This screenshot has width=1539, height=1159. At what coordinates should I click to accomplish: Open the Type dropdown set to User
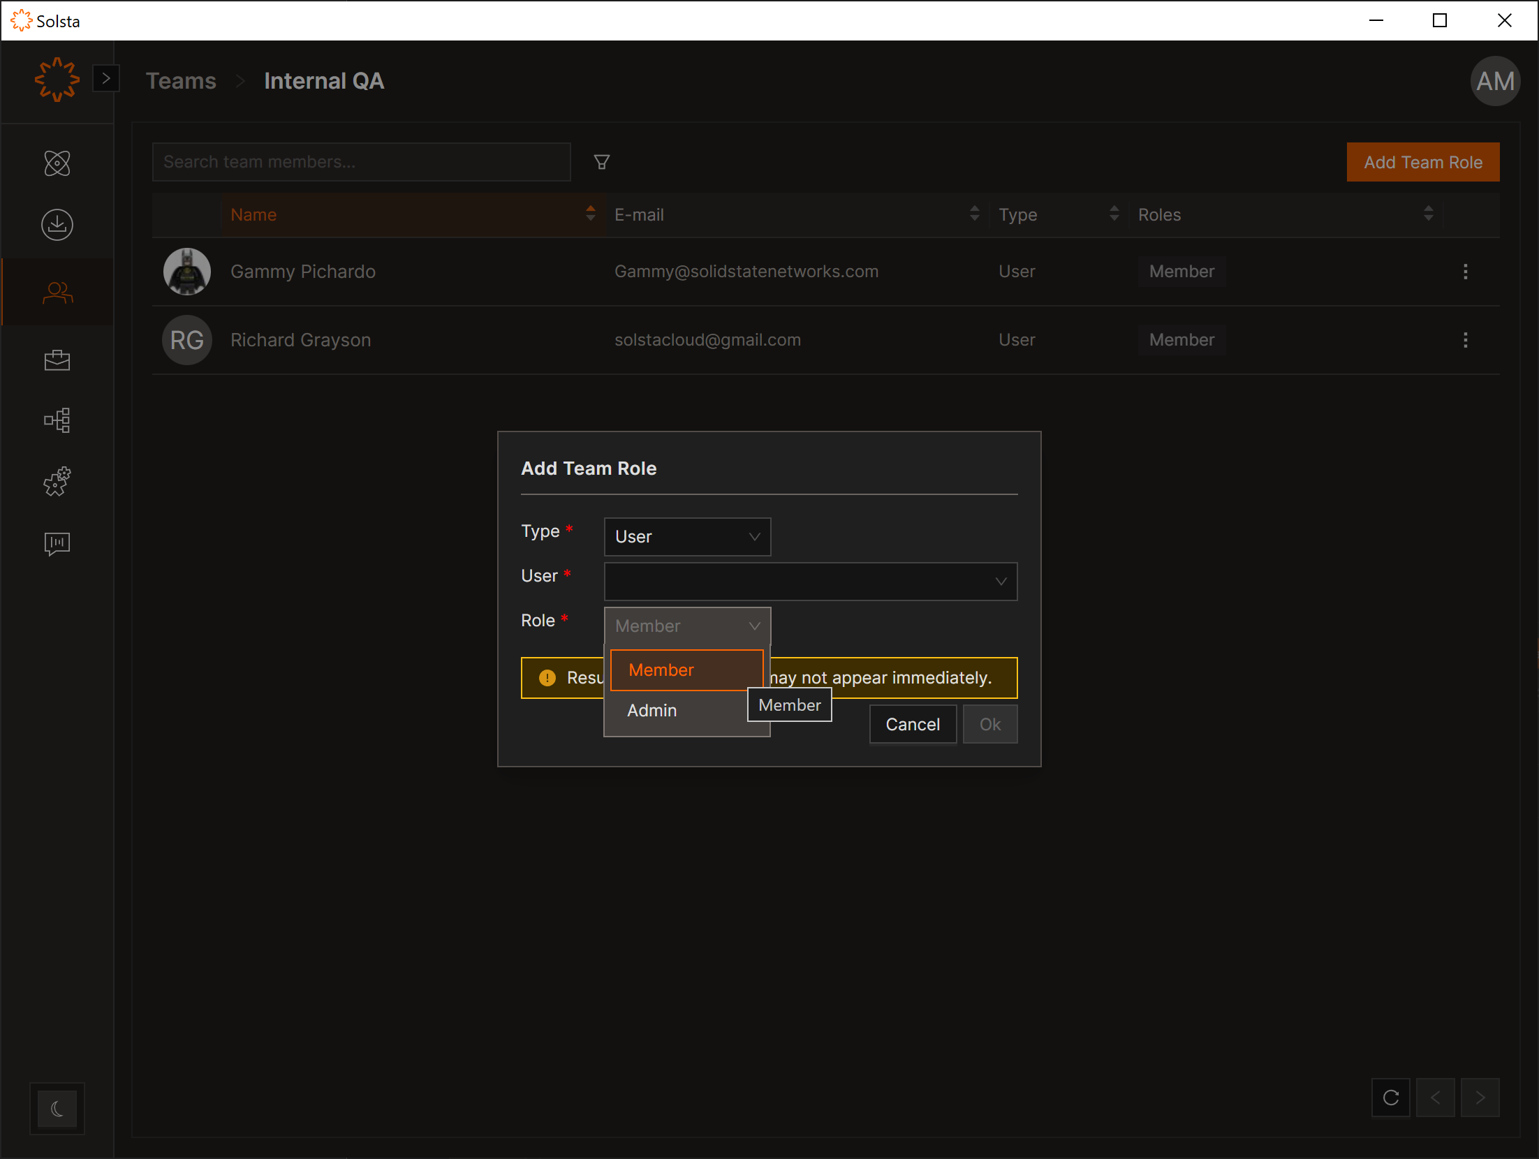click(687, 537)
